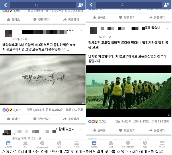Tap the search magnifier in left header
Image resolution: width=172 pixels, height=155 pixels.
[x=36, y=5]
